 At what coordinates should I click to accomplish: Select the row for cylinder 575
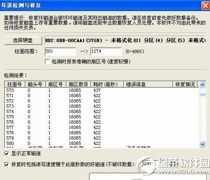tap(102, 117)
